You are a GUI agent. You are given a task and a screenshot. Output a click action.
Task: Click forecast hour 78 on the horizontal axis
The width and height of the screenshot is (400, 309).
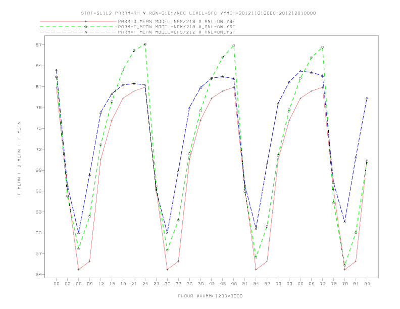(345, 284)
